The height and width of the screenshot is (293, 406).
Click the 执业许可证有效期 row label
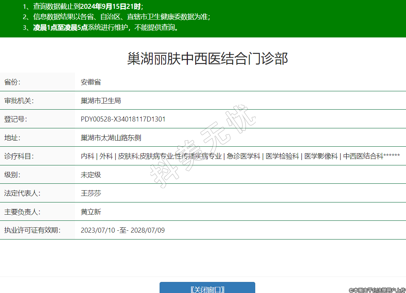[x=32, y=230]
